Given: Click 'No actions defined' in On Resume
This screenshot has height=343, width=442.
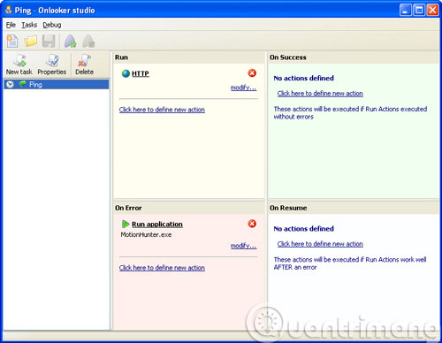Looking at the screenshot, I should pyautogui.click(x=304, y=229).
